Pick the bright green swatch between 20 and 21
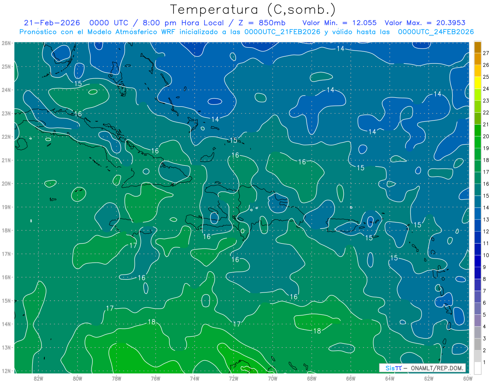This screenshot has height=384, width=497. tap(478, 130)
